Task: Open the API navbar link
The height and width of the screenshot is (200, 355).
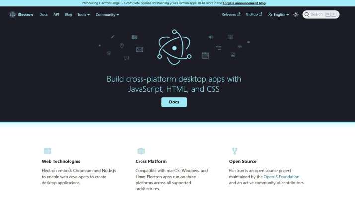Action: click(56, 14)
